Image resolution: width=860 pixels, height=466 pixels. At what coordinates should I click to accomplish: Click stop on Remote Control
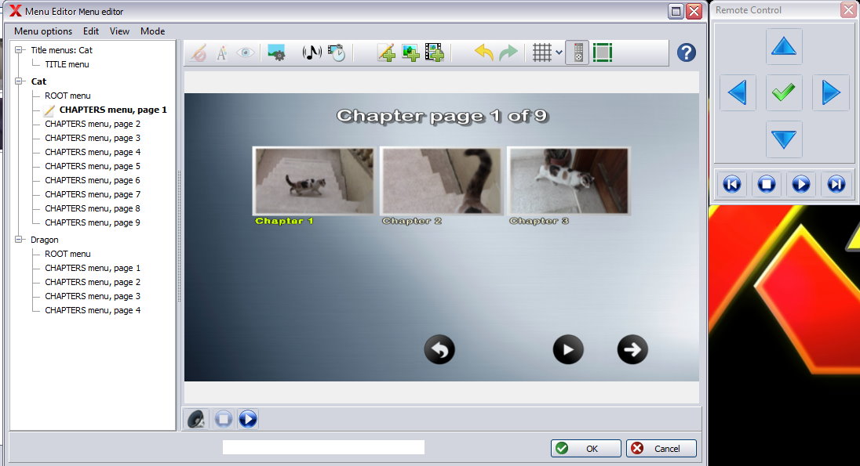tap(766, 183)
